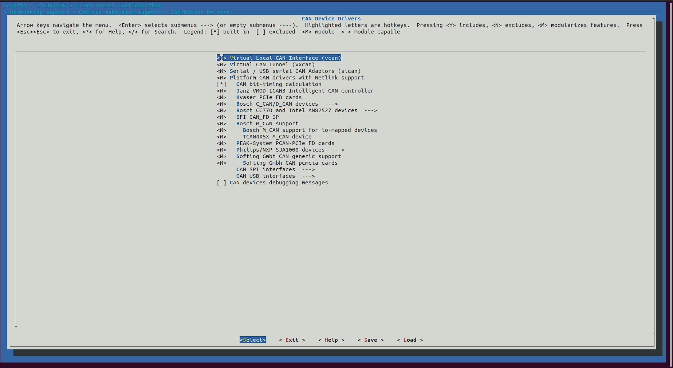Expand the Philips/NXP SJA1000 devices submenu
The height and width of the screenshot is (368, 673).
pos(279,149)
